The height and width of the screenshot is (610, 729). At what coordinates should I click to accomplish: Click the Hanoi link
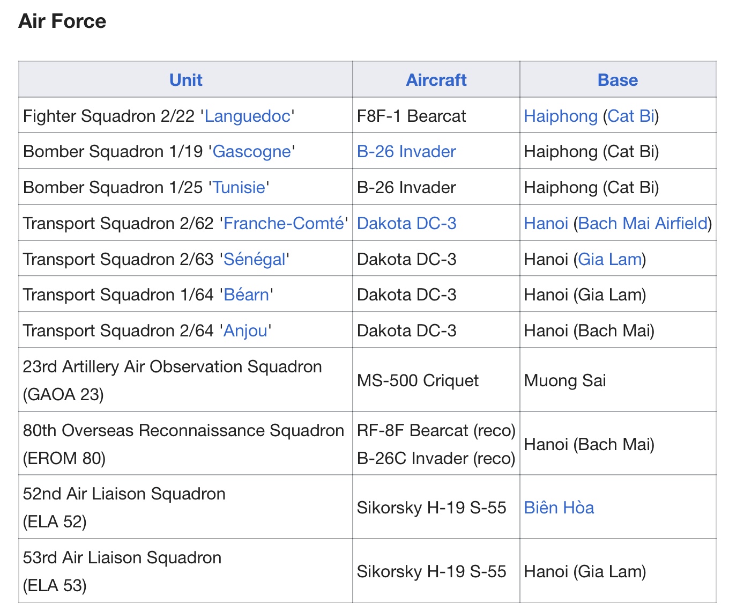pyautogui.click(x=546, y=223)
